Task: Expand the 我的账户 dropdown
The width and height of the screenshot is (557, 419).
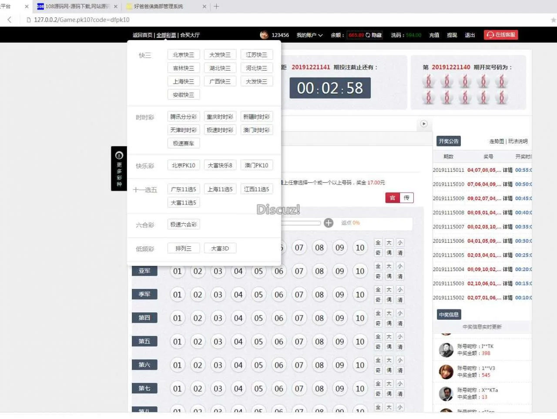Action: coord(309,35)
